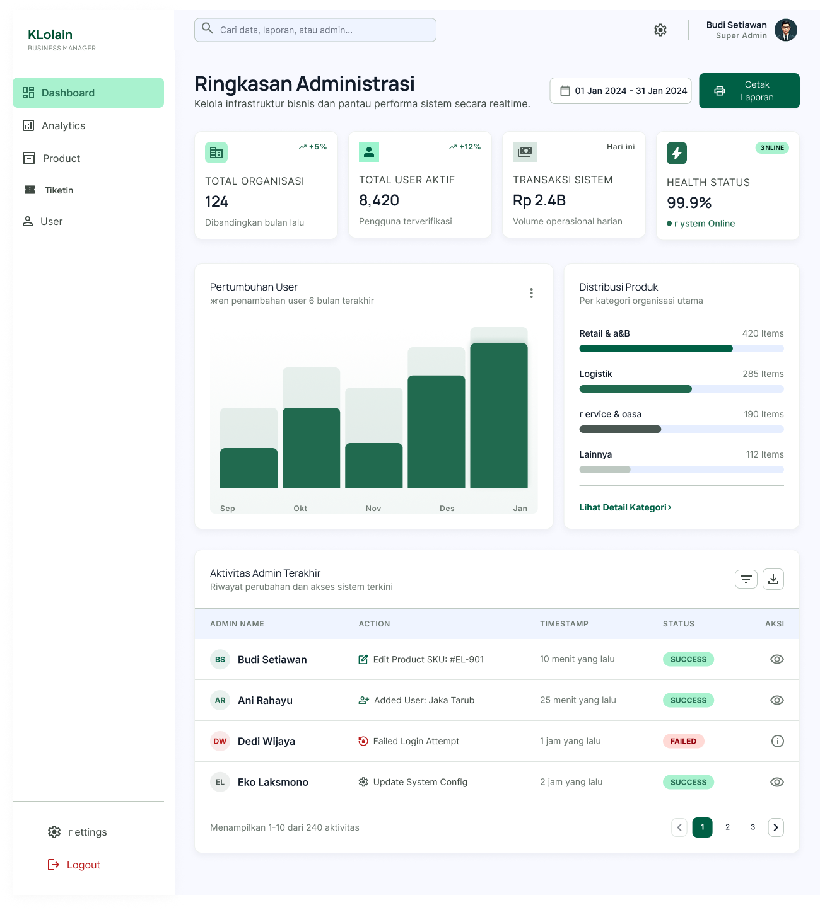820x910 pixels.
Task: Click the filter icon in Aktivitas Admin
Action: (746, 579)
